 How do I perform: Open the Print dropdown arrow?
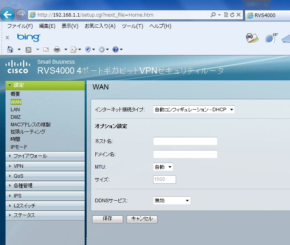click(x=66, y=49)
